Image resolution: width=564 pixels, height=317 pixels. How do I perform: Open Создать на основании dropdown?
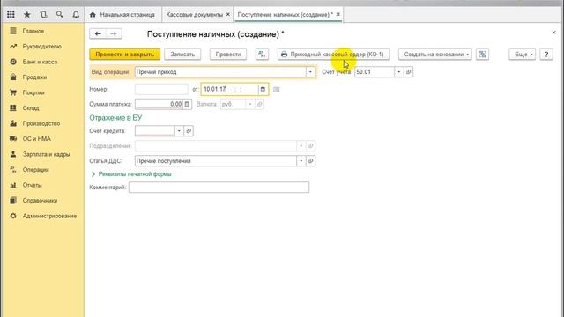click(435, 55)
